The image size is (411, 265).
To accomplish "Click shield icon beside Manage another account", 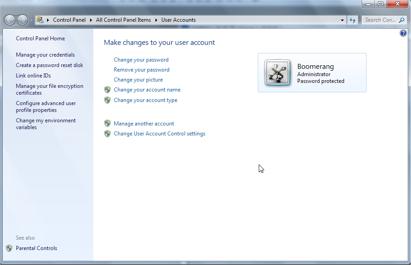I will click(x=107, y=124).
